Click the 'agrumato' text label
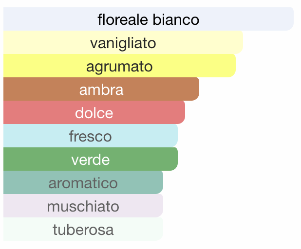 point(119,68)
